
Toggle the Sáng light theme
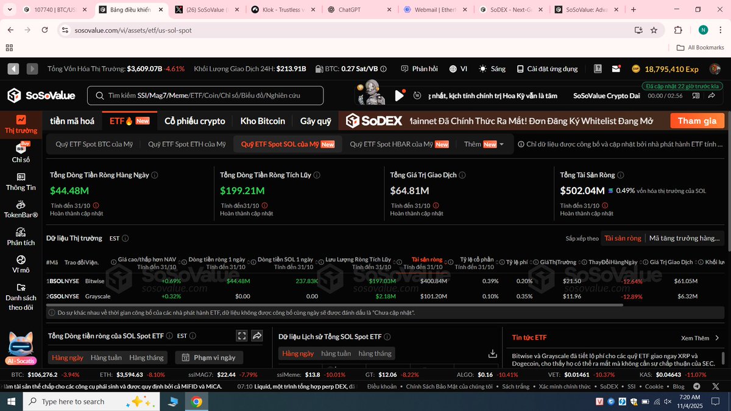pos(492,69)
